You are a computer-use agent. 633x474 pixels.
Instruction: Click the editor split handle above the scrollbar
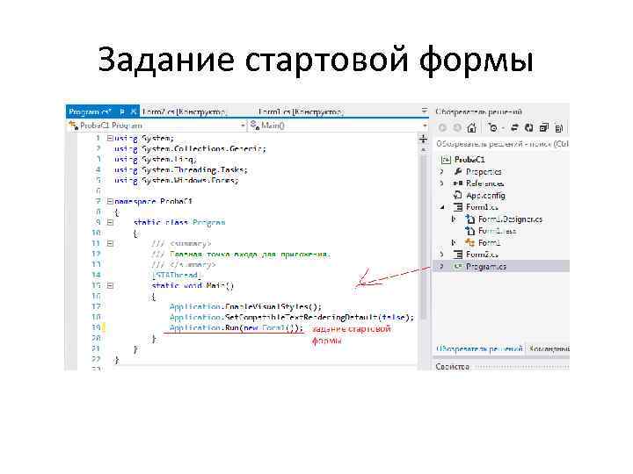pos(423,139)
